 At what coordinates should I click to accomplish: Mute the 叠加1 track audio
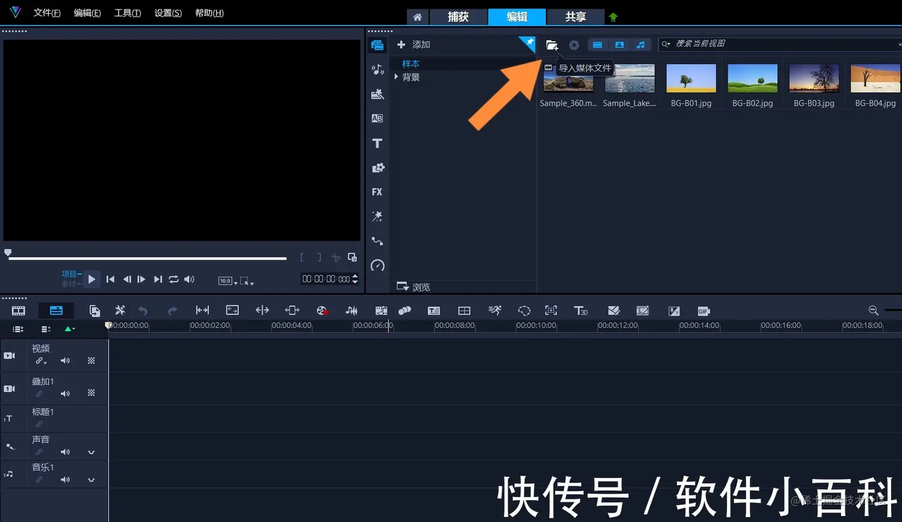(65, 393)
